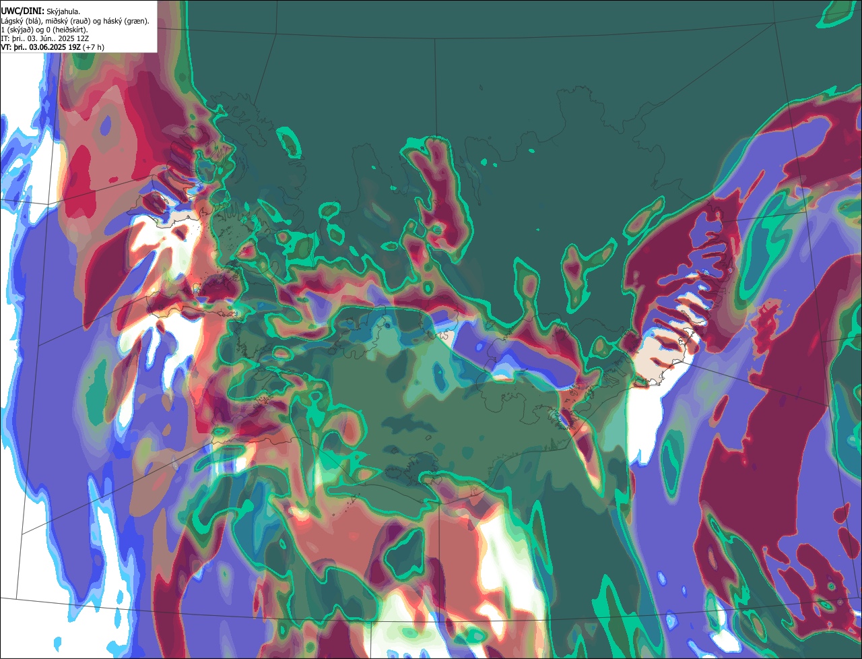Click the 'IT: þri.. 03. Jún.. 2025 12Z' line
Screen dimensions: 862x659
[x=44, y=38]
